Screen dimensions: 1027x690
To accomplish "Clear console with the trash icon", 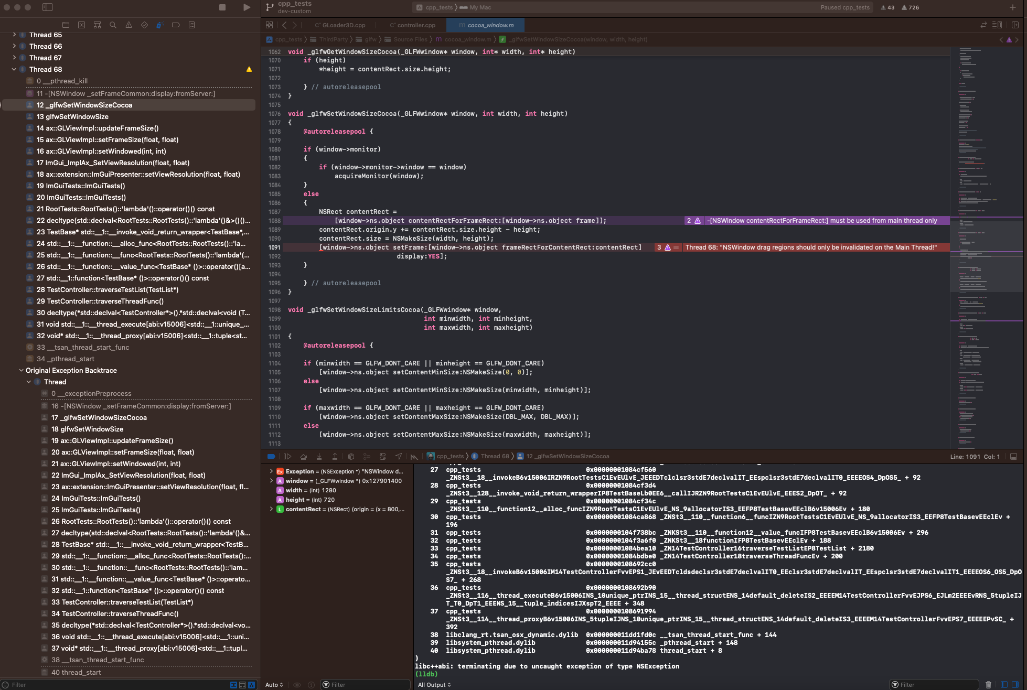I will (988, 685).
